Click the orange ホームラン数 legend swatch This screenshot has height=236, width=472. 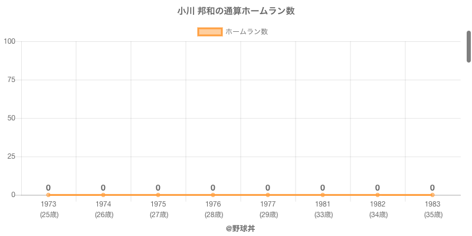(x=209, y=32)
